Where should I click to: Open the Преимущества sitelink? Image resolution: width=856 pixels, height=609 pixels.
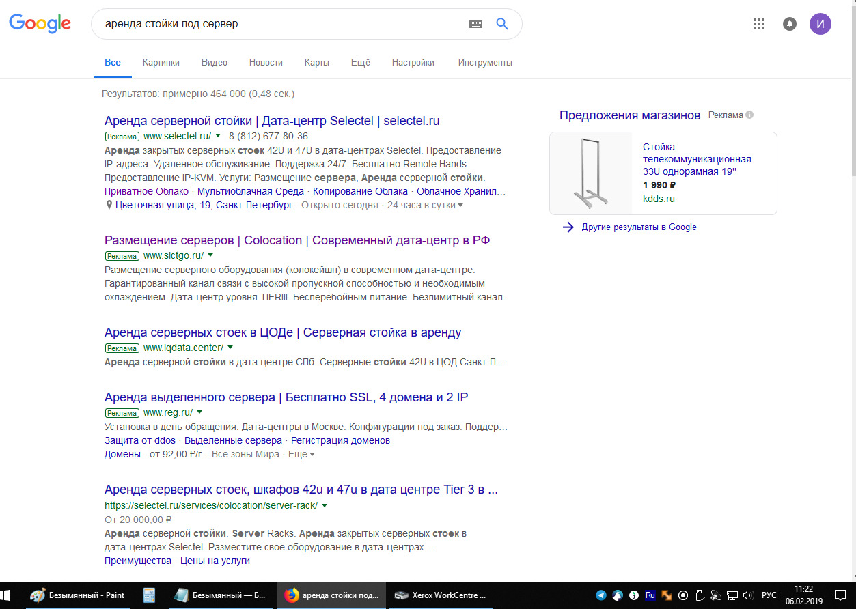tap(138, 561)
